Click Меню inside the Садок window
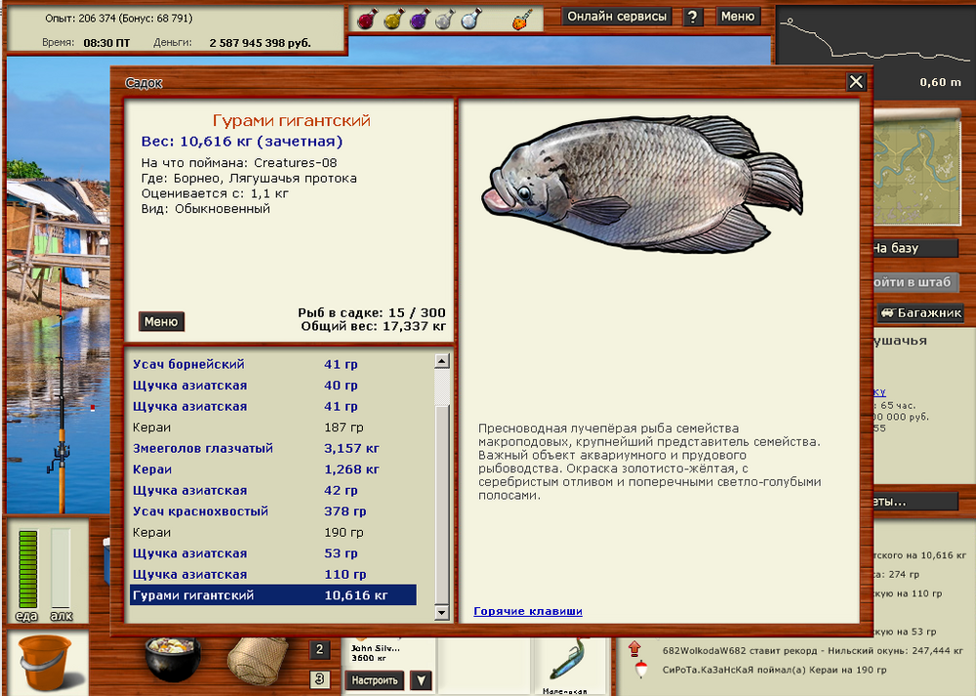Screen dimensions: 976x696 pyautogui.click(x=160, y=321)
